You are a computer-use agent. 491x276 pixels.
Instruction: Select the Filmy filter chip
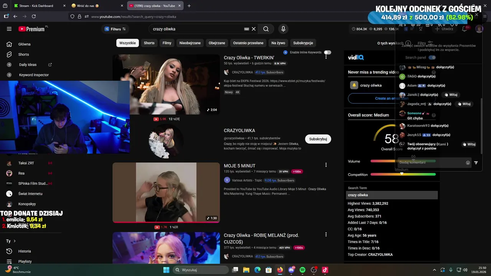167,43
